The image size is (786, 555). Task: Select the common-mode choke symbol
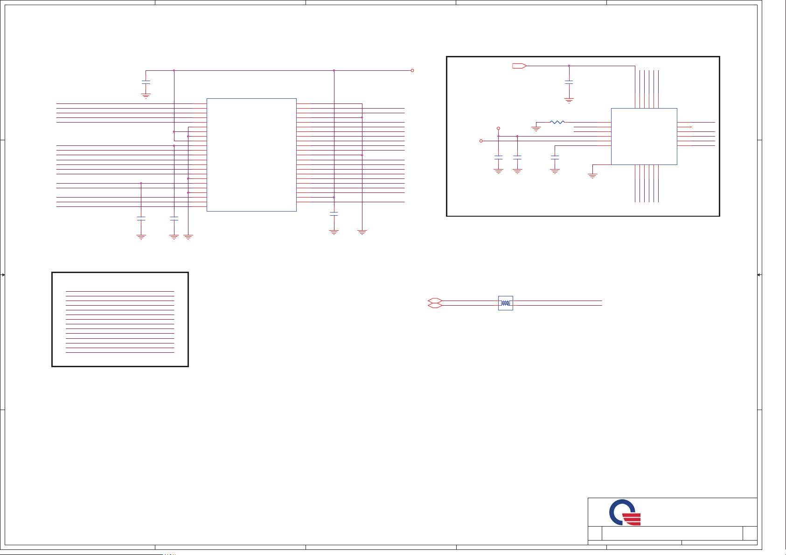[x=506, y=303]
